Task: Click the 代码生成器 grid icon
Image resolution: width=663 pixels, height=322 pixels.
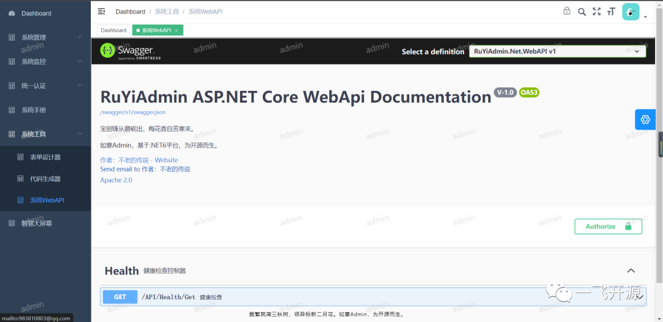Action: pyautogui.click(x=20, y=179)
